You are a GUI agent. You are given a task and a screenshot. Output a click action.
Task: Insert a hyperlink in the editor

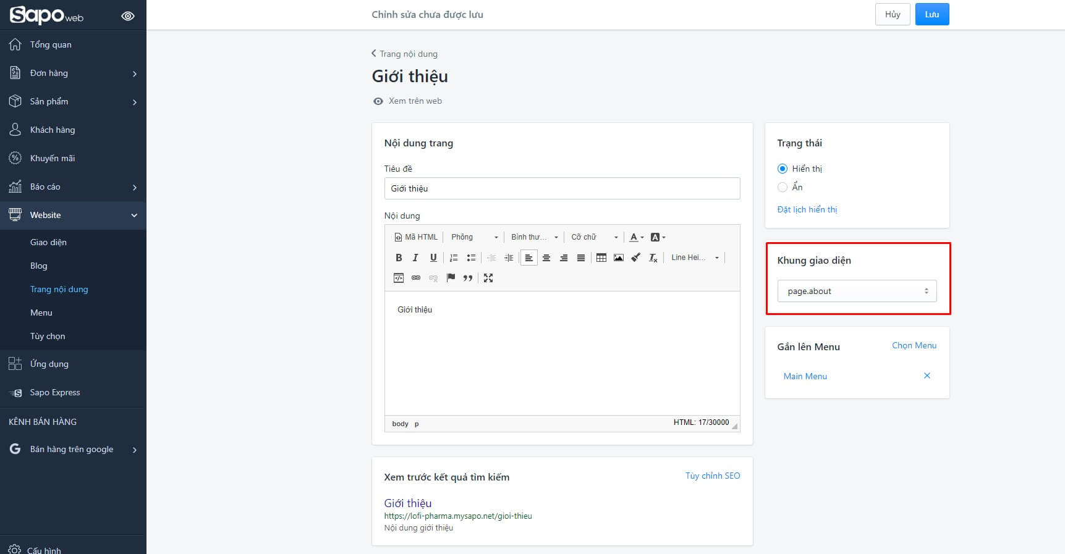[x=416, y=278]
